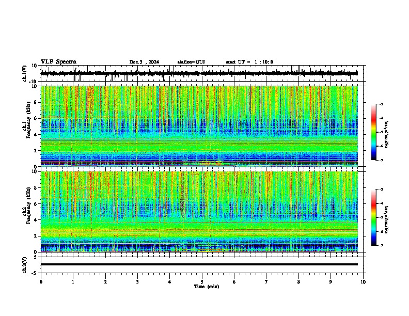Click the log(PSD) label beside ch.2 color bar
Image resolution: width=409 pixels, height=316 pixels.
(x=387, y=219)
